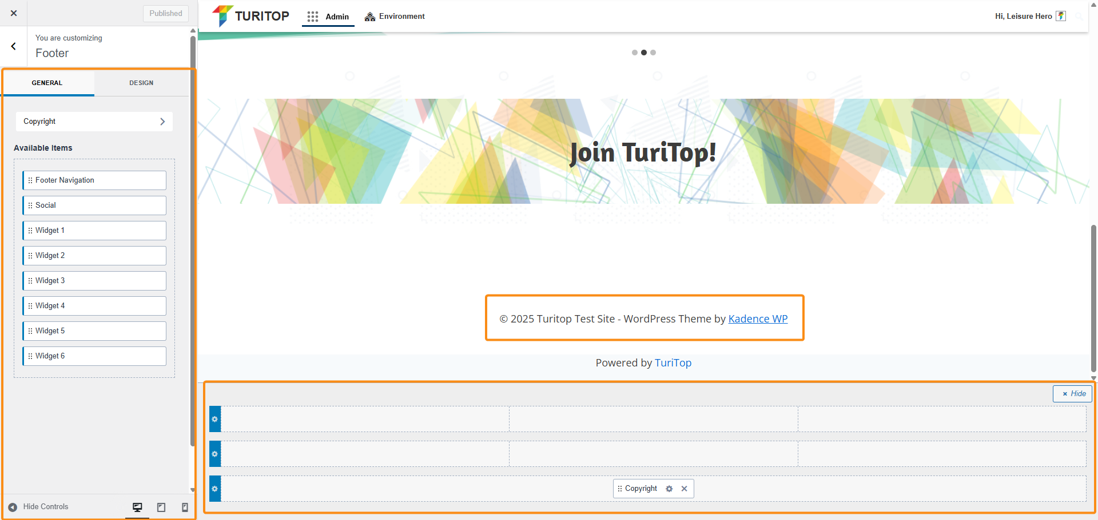Open the Admin apps menu
1098x520 pixels.
[x=328, y=17]
